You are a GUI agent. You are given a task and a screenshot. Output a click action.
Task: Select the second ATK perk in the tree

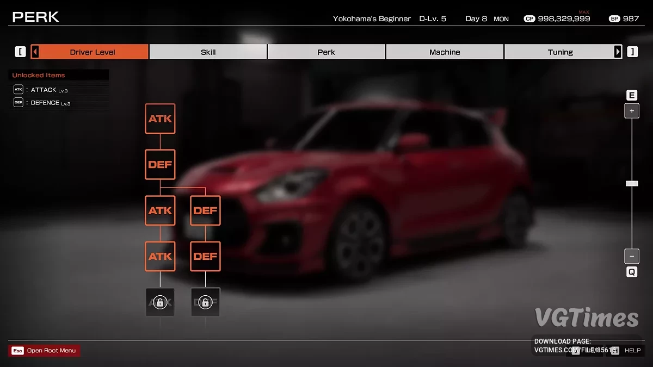click(x=159, y=210)
